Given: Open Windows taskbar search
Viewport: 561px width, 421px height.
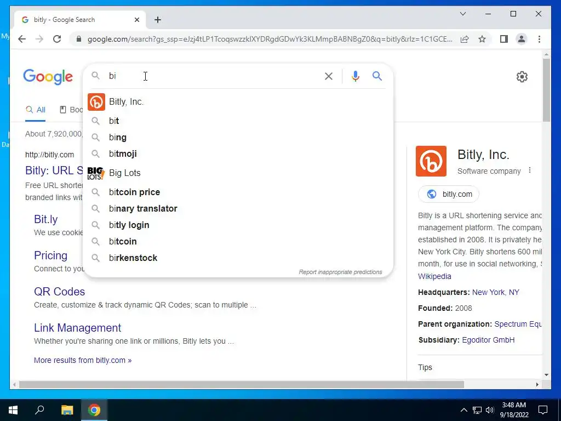Looking at the screenshot, I should click(x=39, y=409).
